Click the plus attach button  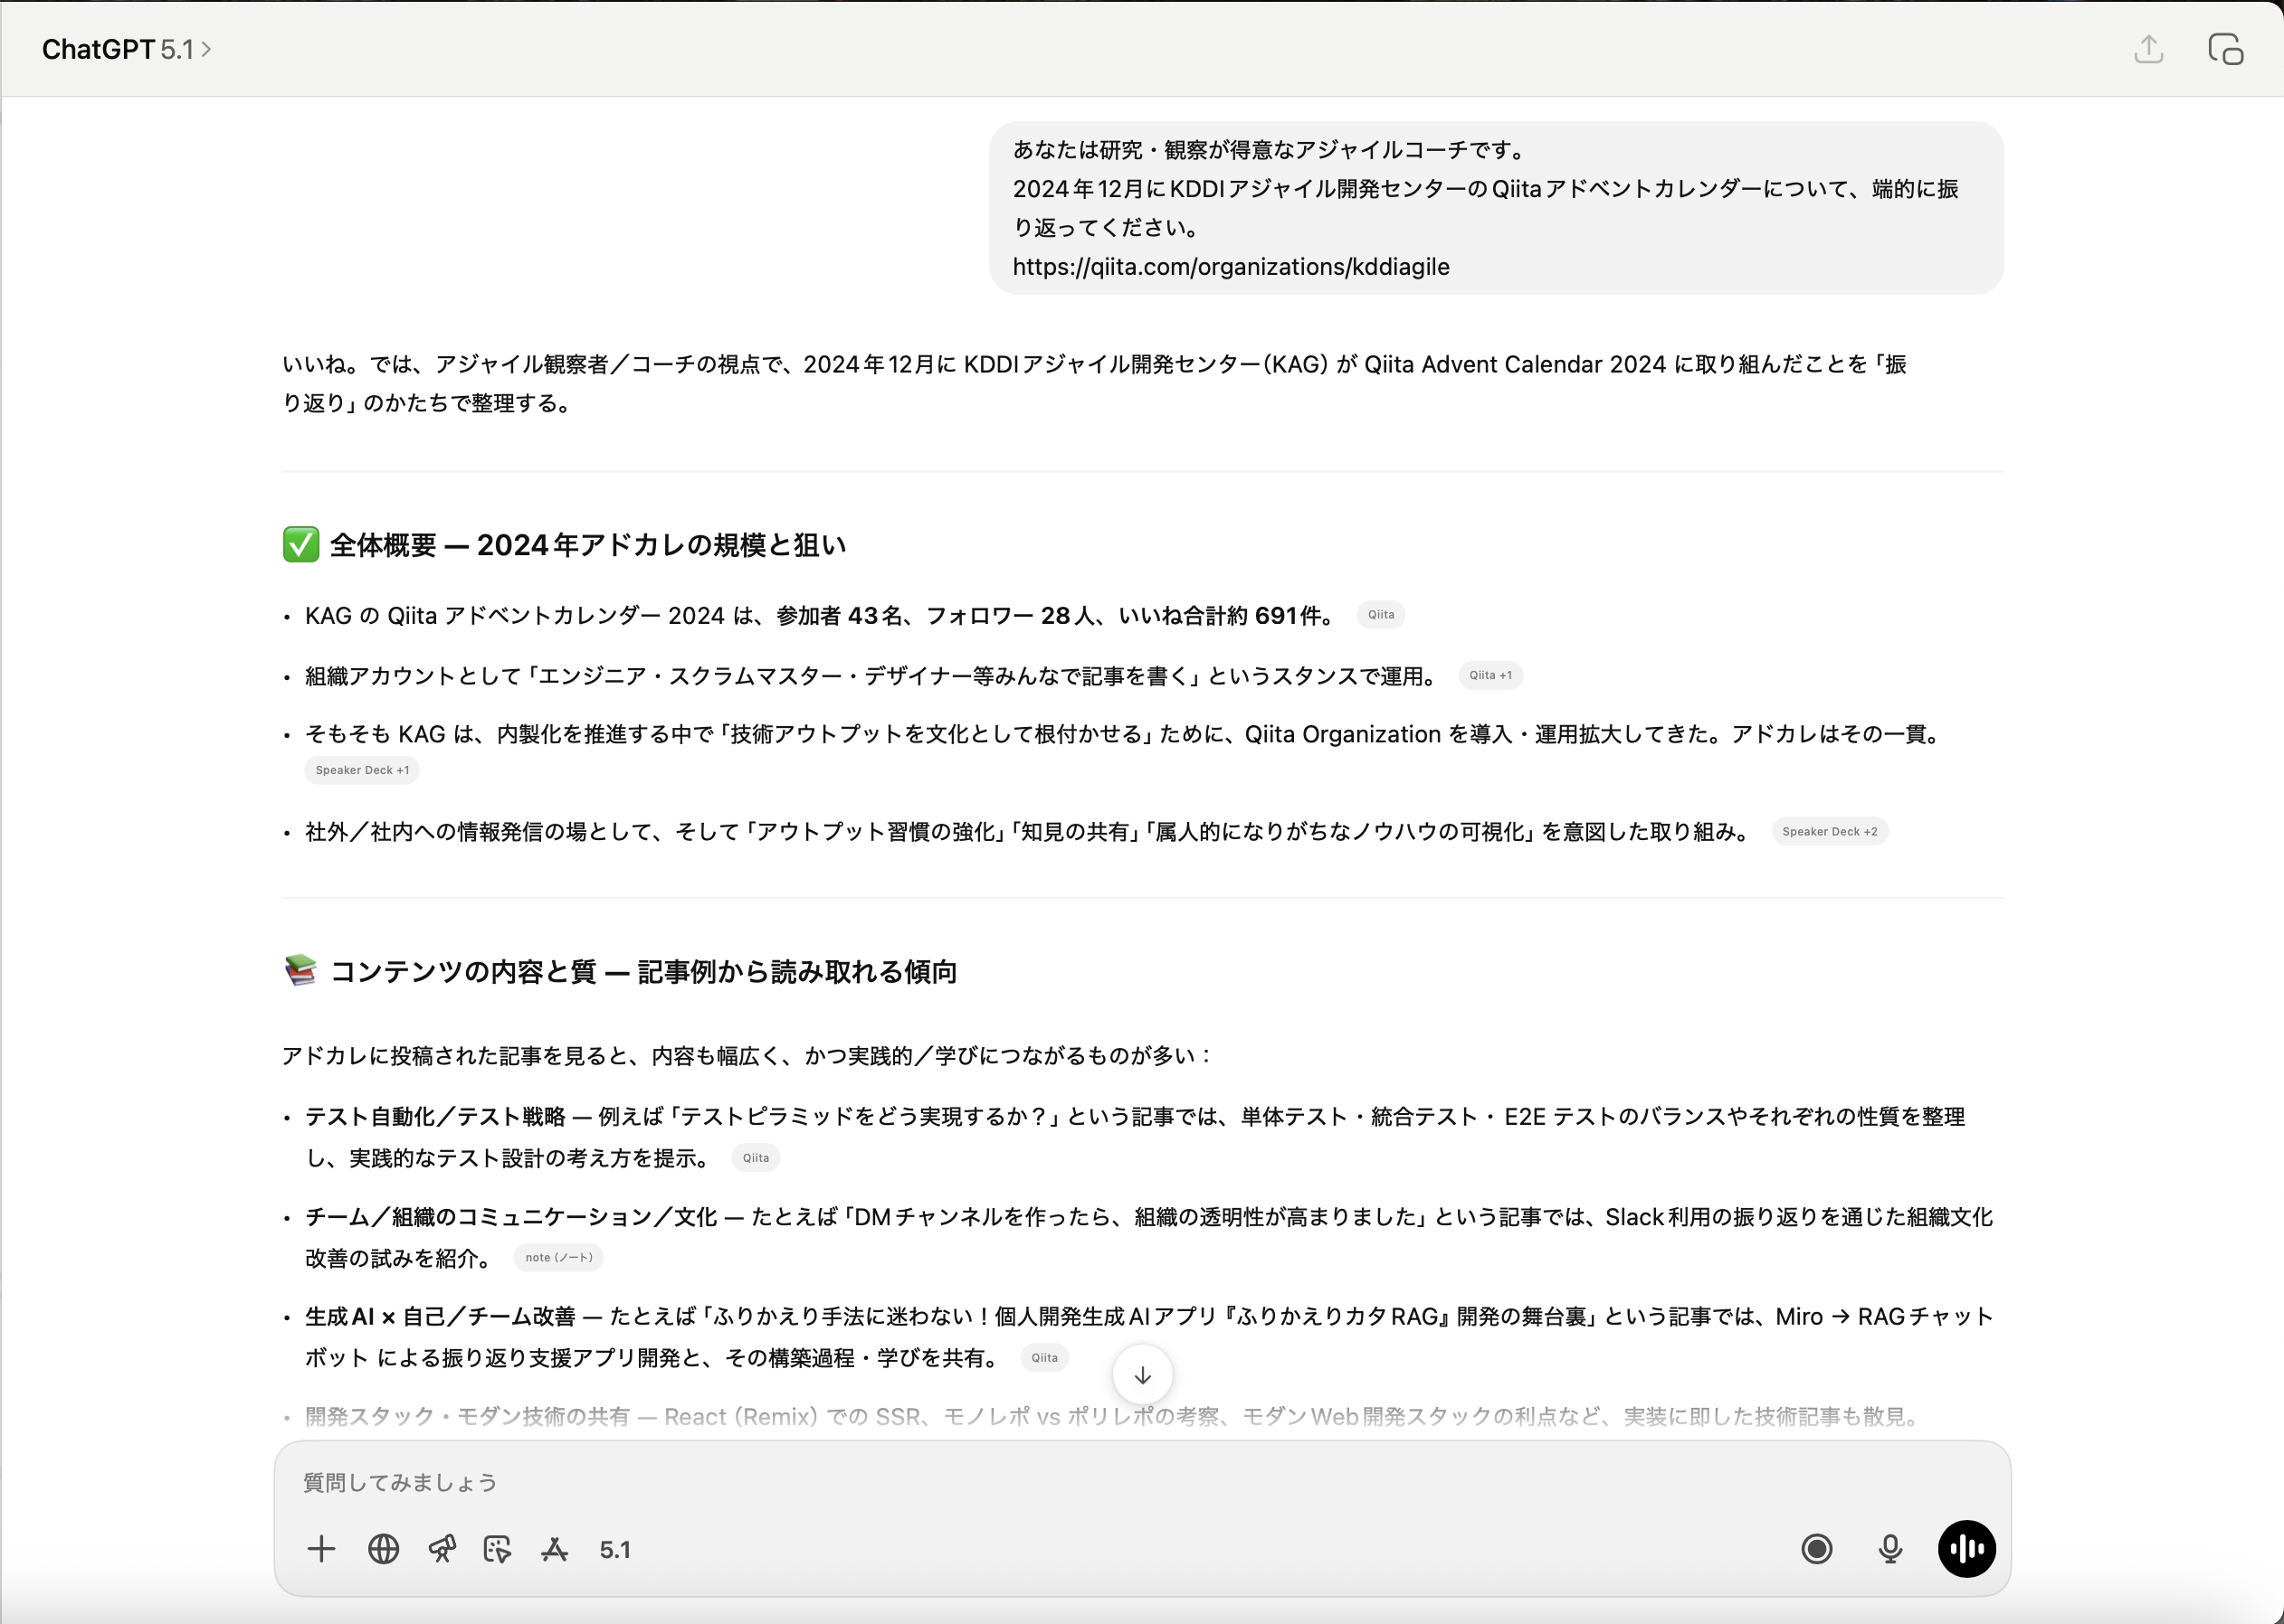pyautogui.click(x=321, y=1549)
